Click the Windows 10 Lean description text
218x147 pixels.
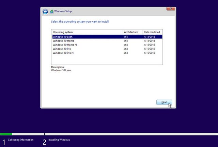click(x=61, y=70)
